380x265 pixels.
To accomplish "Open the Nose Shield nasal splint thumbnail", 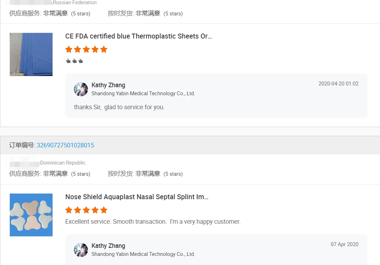I will tap(31, 215).
